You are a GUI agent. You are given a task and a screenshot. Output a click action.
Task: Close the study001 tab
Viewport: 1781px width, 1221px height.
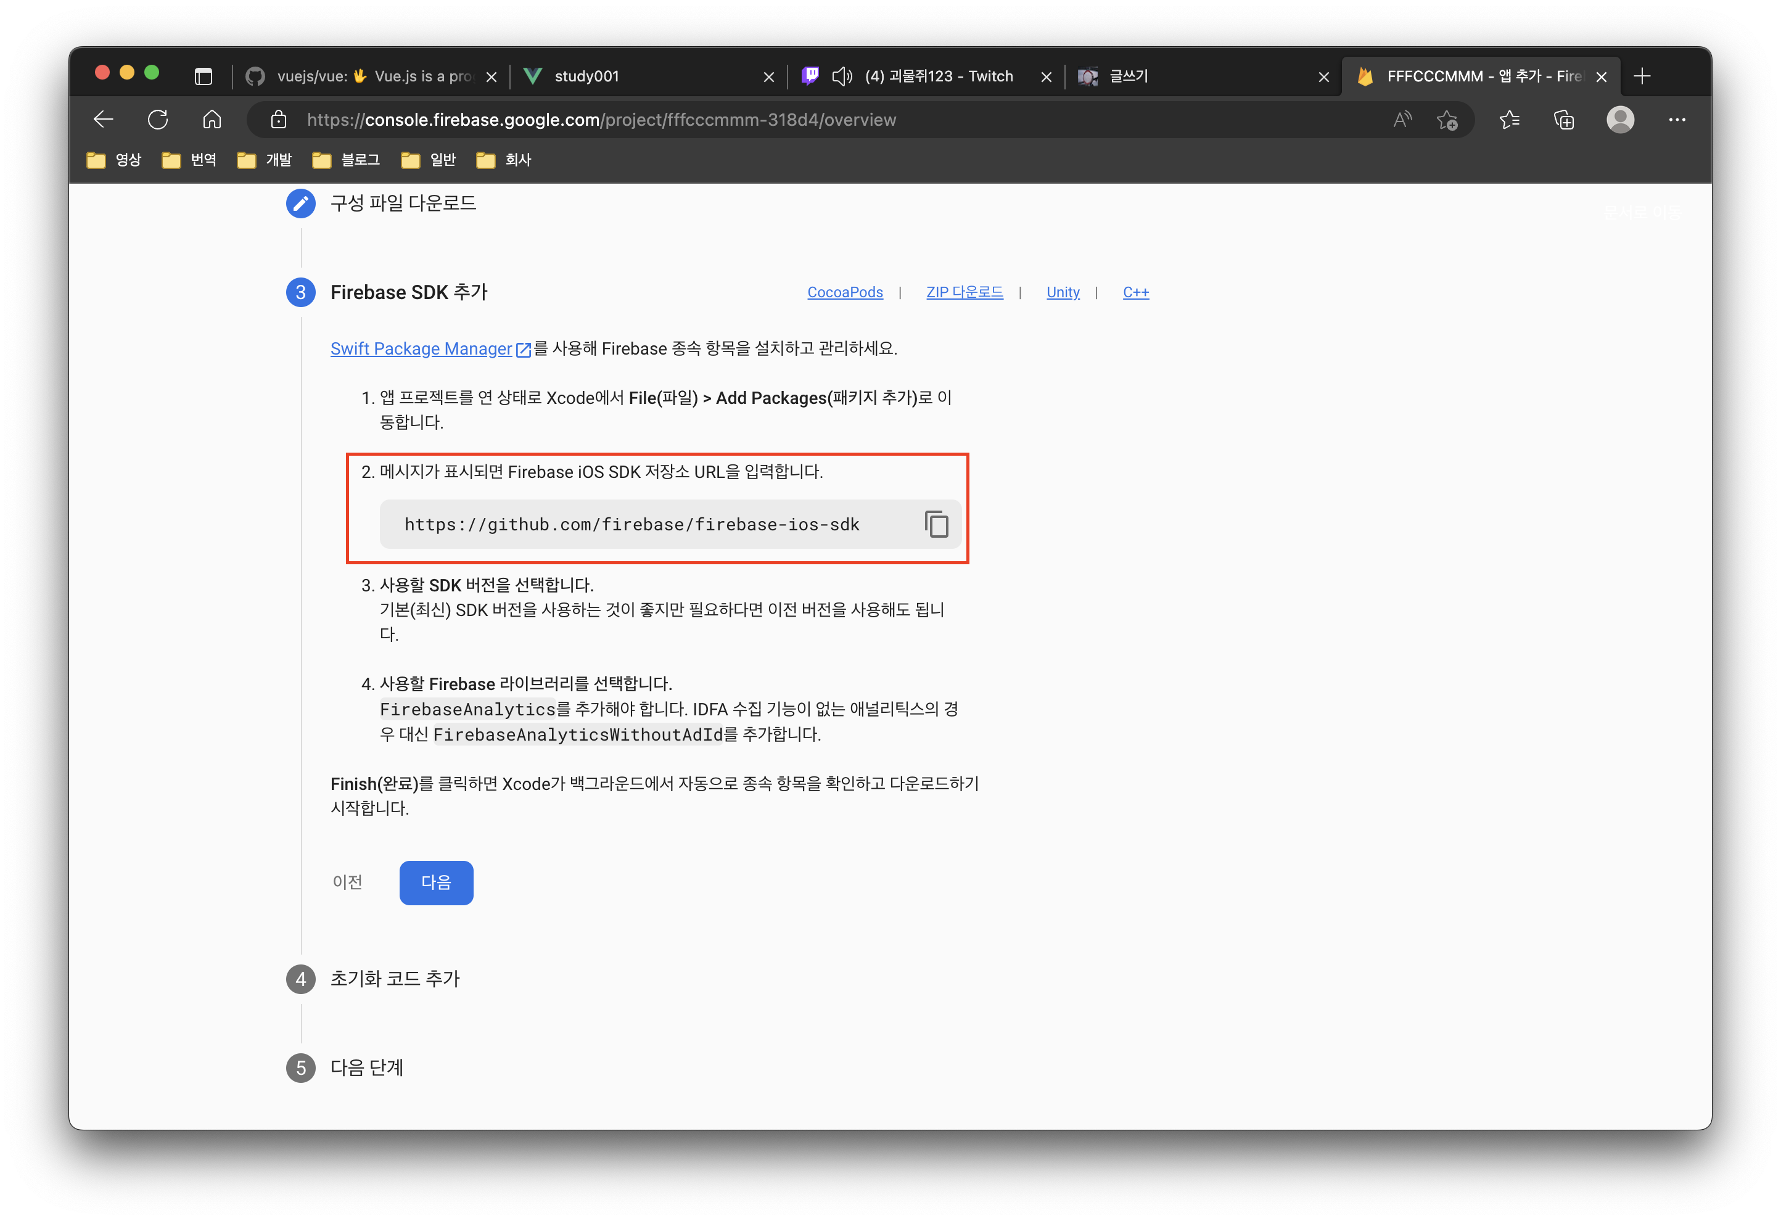[768, 76]
